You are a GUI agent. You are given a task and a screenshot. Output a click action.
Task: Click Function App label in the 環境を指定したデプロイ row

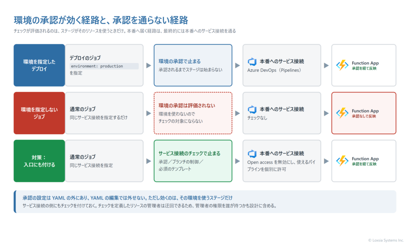coord(365,63)
